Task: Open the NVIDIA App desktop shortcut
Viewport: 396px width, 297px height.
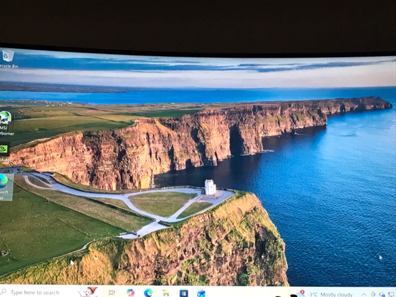Action: point(4,149)
